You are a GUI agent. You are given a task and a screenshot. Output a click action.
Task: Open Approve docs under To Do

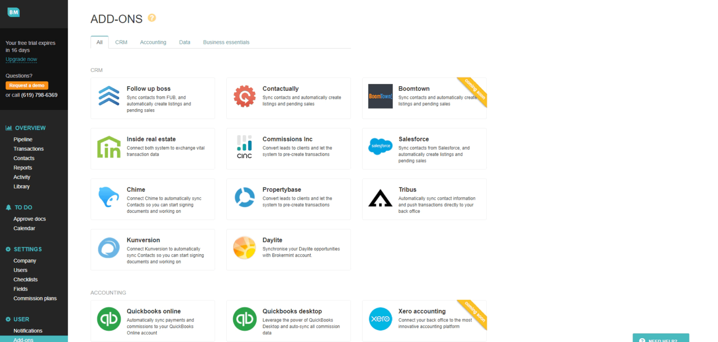click(x=29, y=219)
